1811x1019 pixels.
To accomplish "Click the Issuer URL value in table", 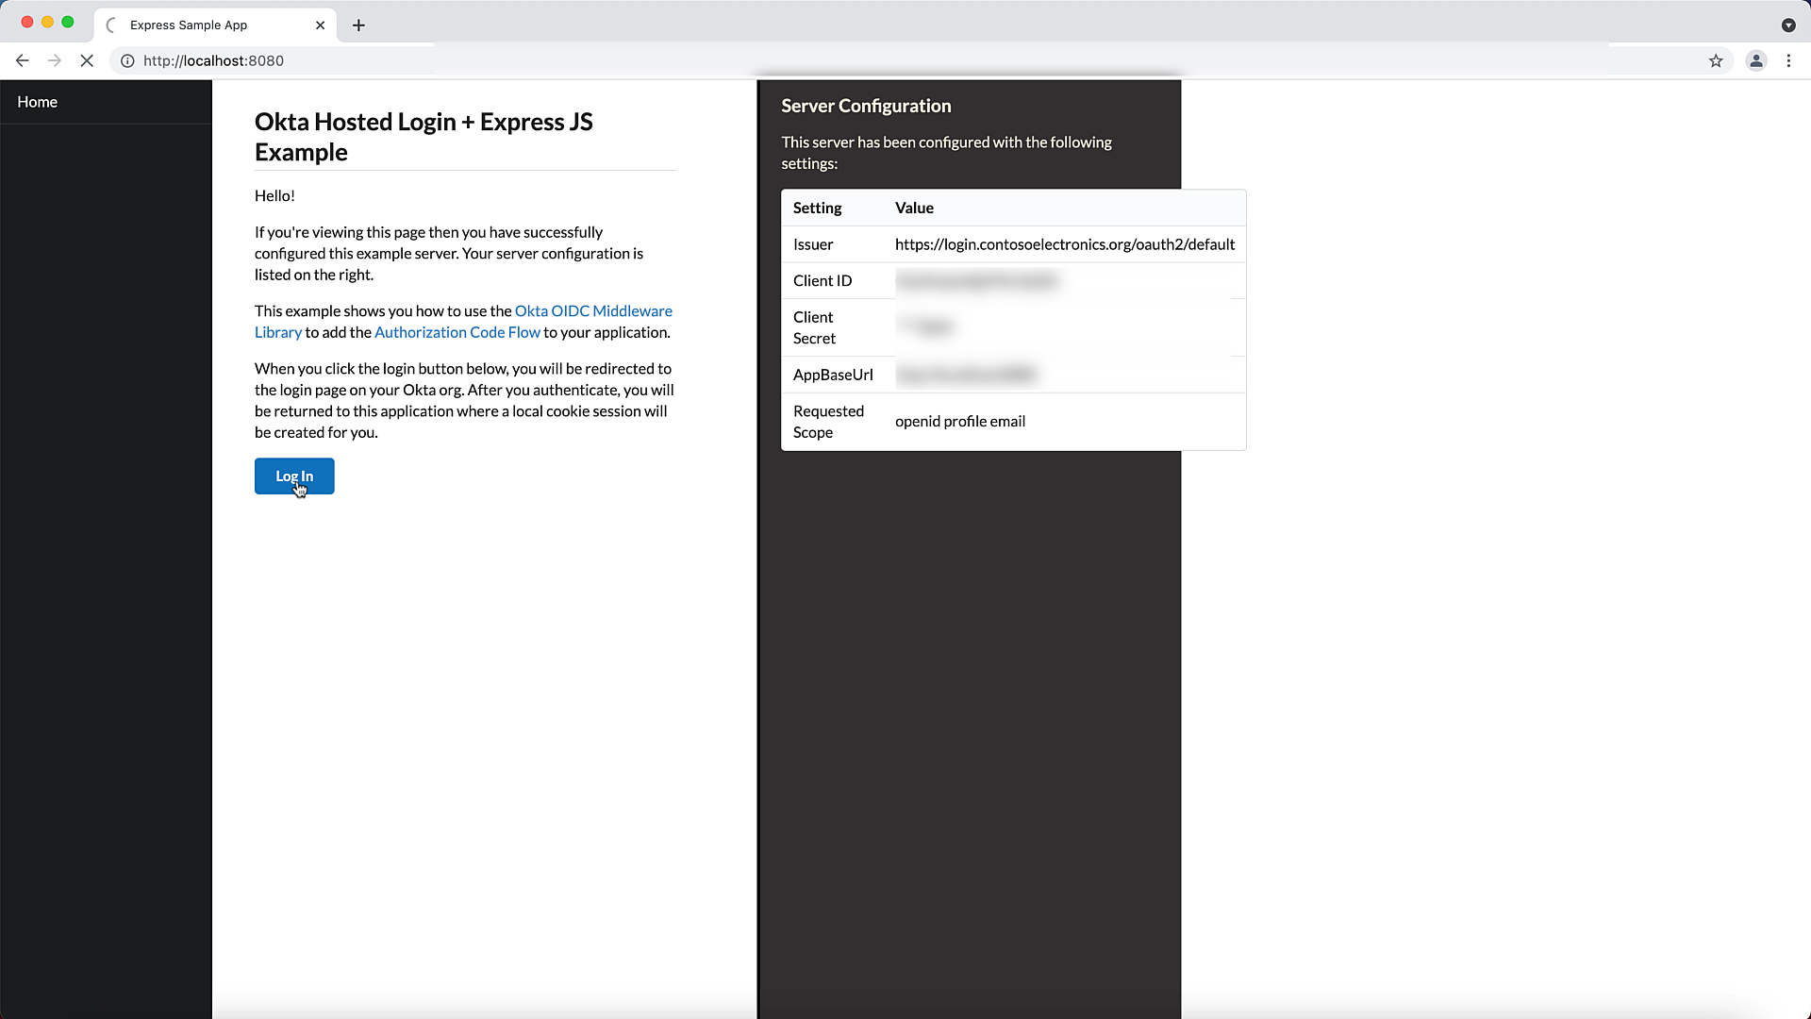I will pyautogui.click(x=1064, y=244).
